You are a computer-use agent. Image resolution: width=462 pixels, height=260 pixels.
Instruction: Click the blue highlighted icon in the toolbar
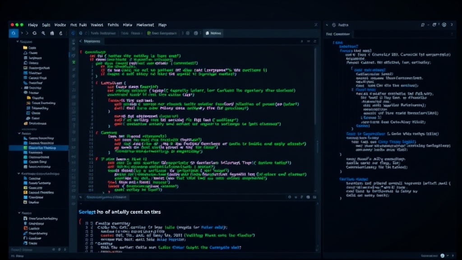coord(14,33)
